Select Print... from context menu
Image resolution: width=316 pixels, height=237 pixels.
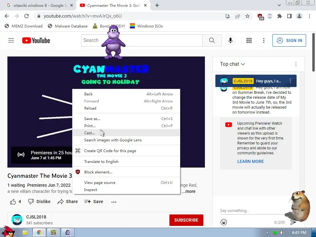[x=126, y=126]
